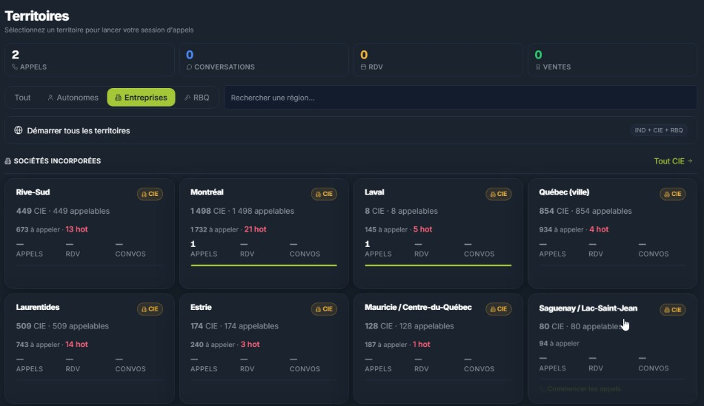Click '8 CIE · 8 appelables' text
This screenshot has width=704, height=406.
click(401, 211)
